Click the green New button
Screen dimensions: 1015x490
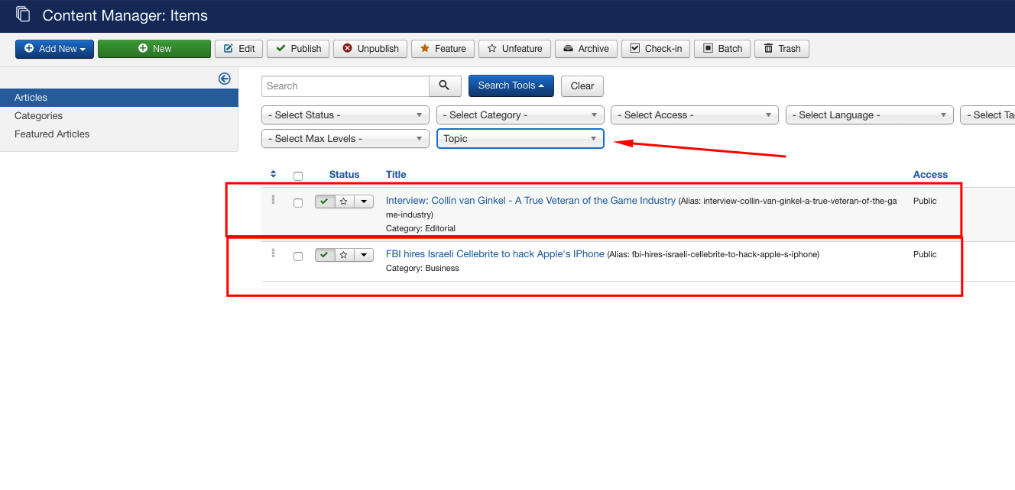[x=154, y=49]
